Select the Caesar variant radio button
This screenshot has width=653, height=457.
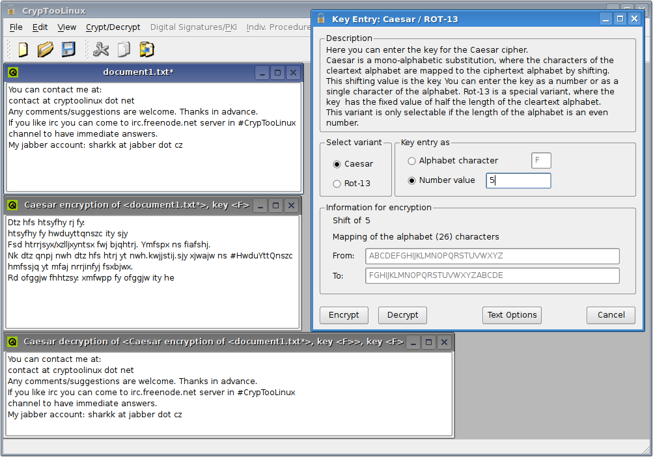337,164
